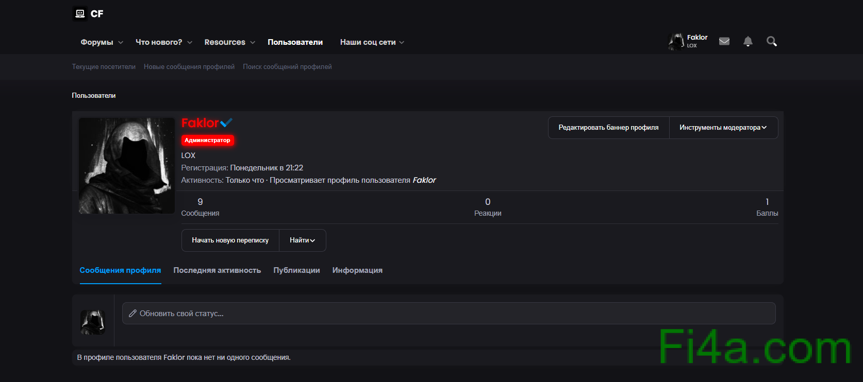This screenshot has height=382, width=863.
Task: Click the CF site logo icon
Action: coord(80,13)
